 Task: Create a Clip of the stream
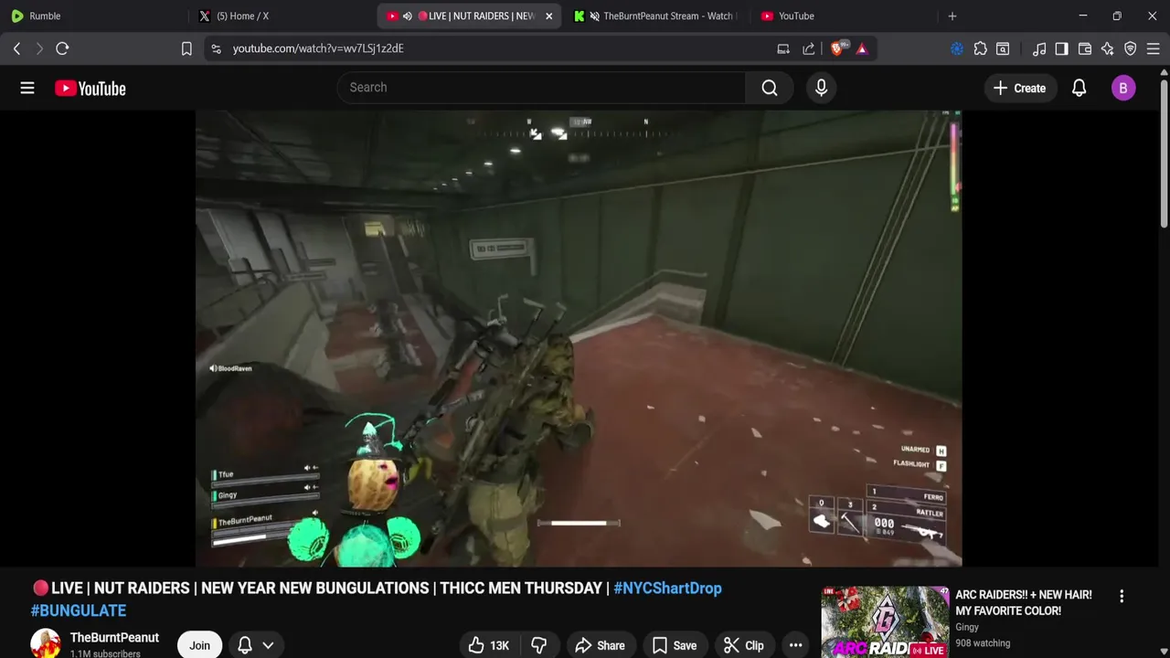tap(744, 645)
